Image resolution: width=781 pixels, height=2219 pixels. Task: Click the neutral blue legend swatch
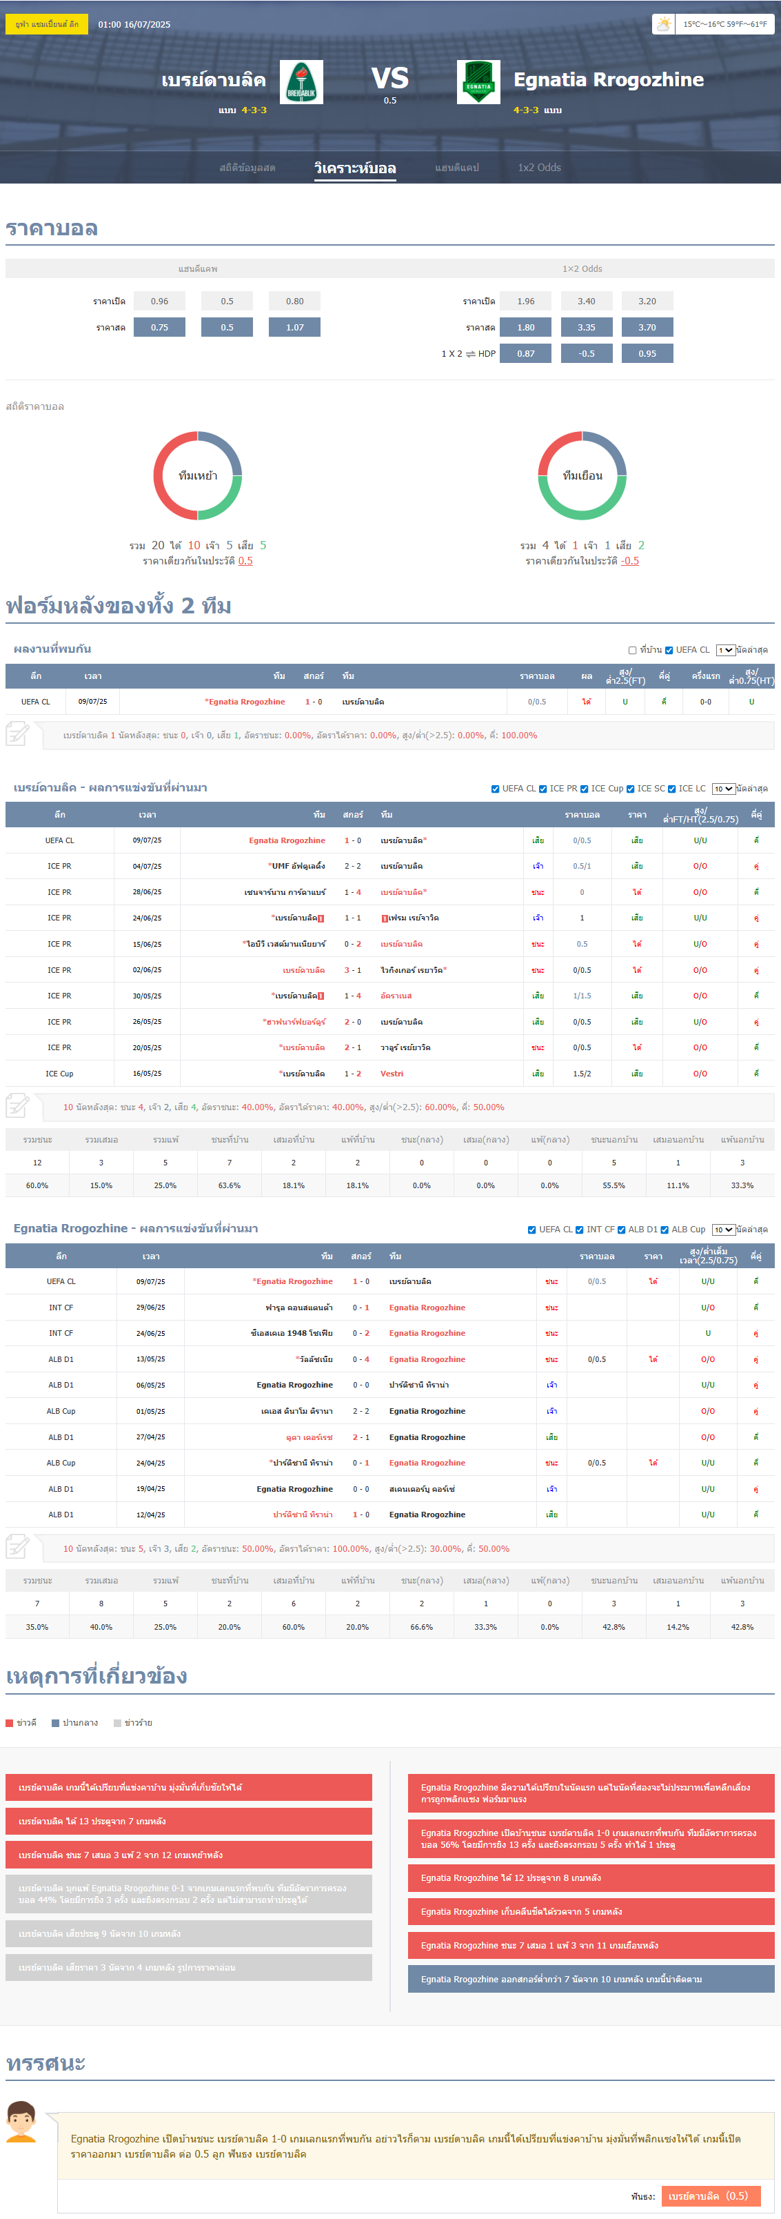click(x=55, y=1723)
